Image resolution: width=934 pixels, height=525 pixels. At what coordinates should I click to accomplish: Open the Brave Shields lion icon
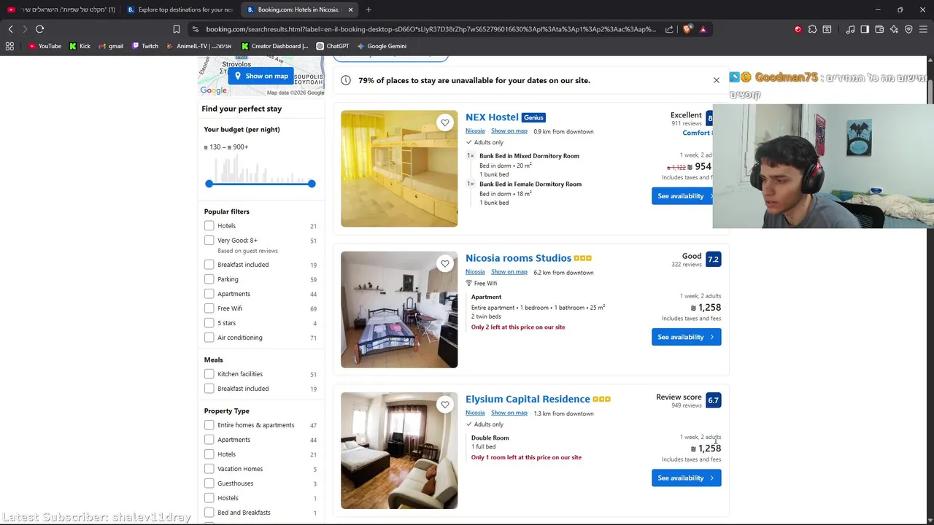pyautogui.click(x=688, y=29)
